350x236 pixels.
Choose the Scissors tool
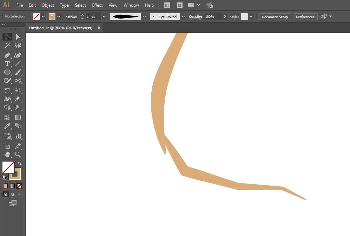tap(18, 80)
